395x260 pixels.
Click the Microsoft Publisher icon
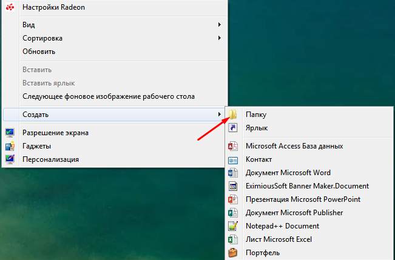(x=233, y=213)
